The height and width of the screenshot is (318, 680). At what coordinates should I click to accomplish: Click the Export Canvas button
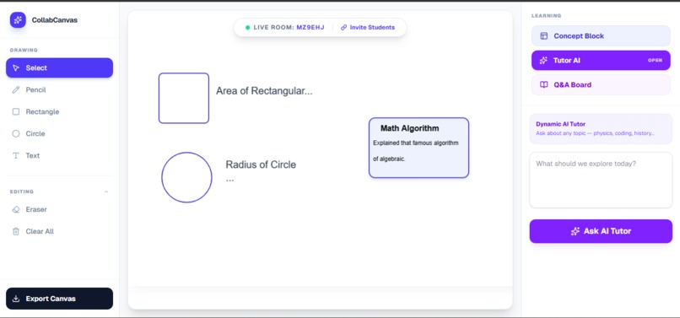59,299
